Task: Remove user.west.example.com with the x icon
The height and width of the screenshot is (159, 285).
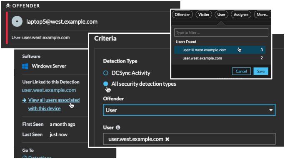Action: tap(167, 139)
